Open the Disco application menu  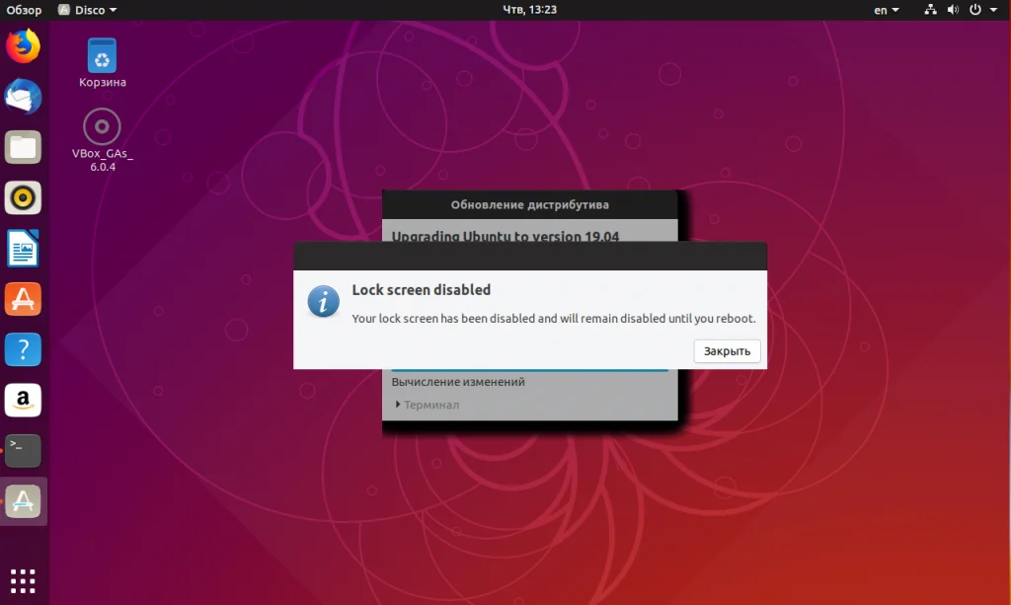click(88, 10)
